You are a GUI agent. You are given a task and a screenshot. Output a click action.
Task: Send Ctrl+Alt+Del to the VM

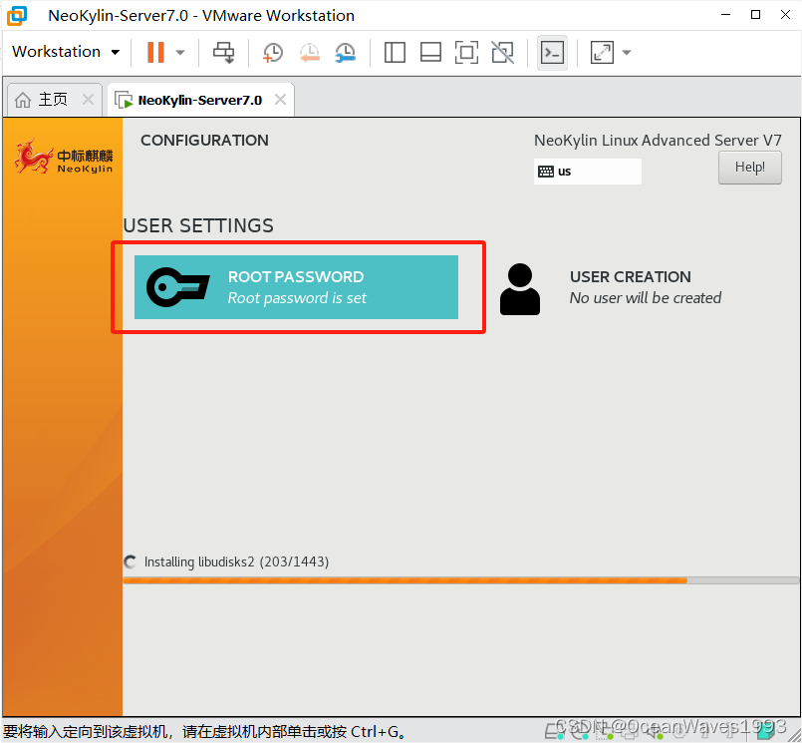[x=223, y=52]
